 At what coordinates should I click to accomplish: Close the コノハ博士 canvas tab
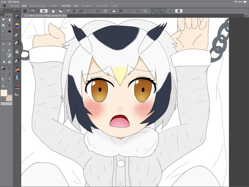pyautogui.click(x=23, y=16)
